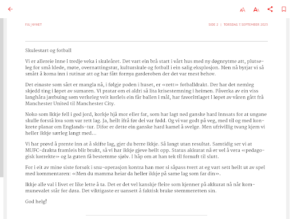Screen dimensions: 293x219
Task: Select the headline Skulestart og fotball
Action: click(x=48, y=50)
